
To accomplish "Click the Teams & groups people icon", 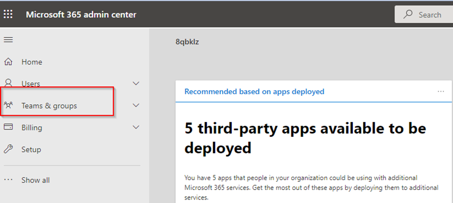I will coord(8,106).
